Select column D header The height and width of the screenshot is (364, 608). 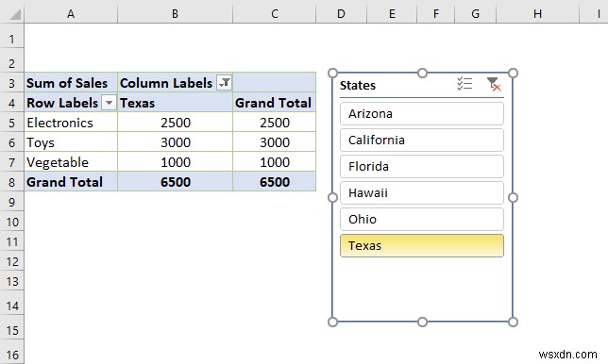[x=341, y=14]
